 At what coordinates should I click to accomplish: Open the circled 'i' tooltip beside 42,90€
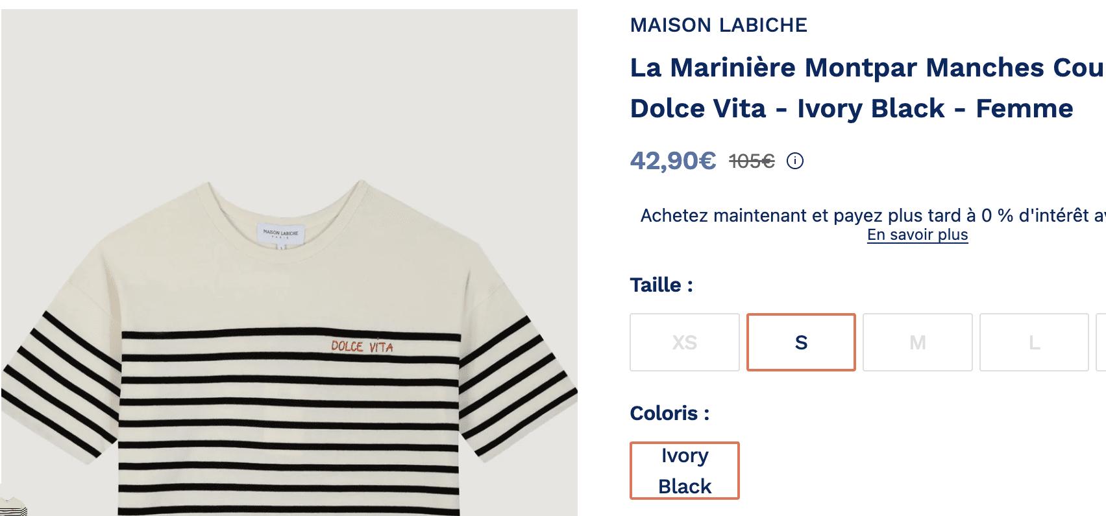coord(796,161)
